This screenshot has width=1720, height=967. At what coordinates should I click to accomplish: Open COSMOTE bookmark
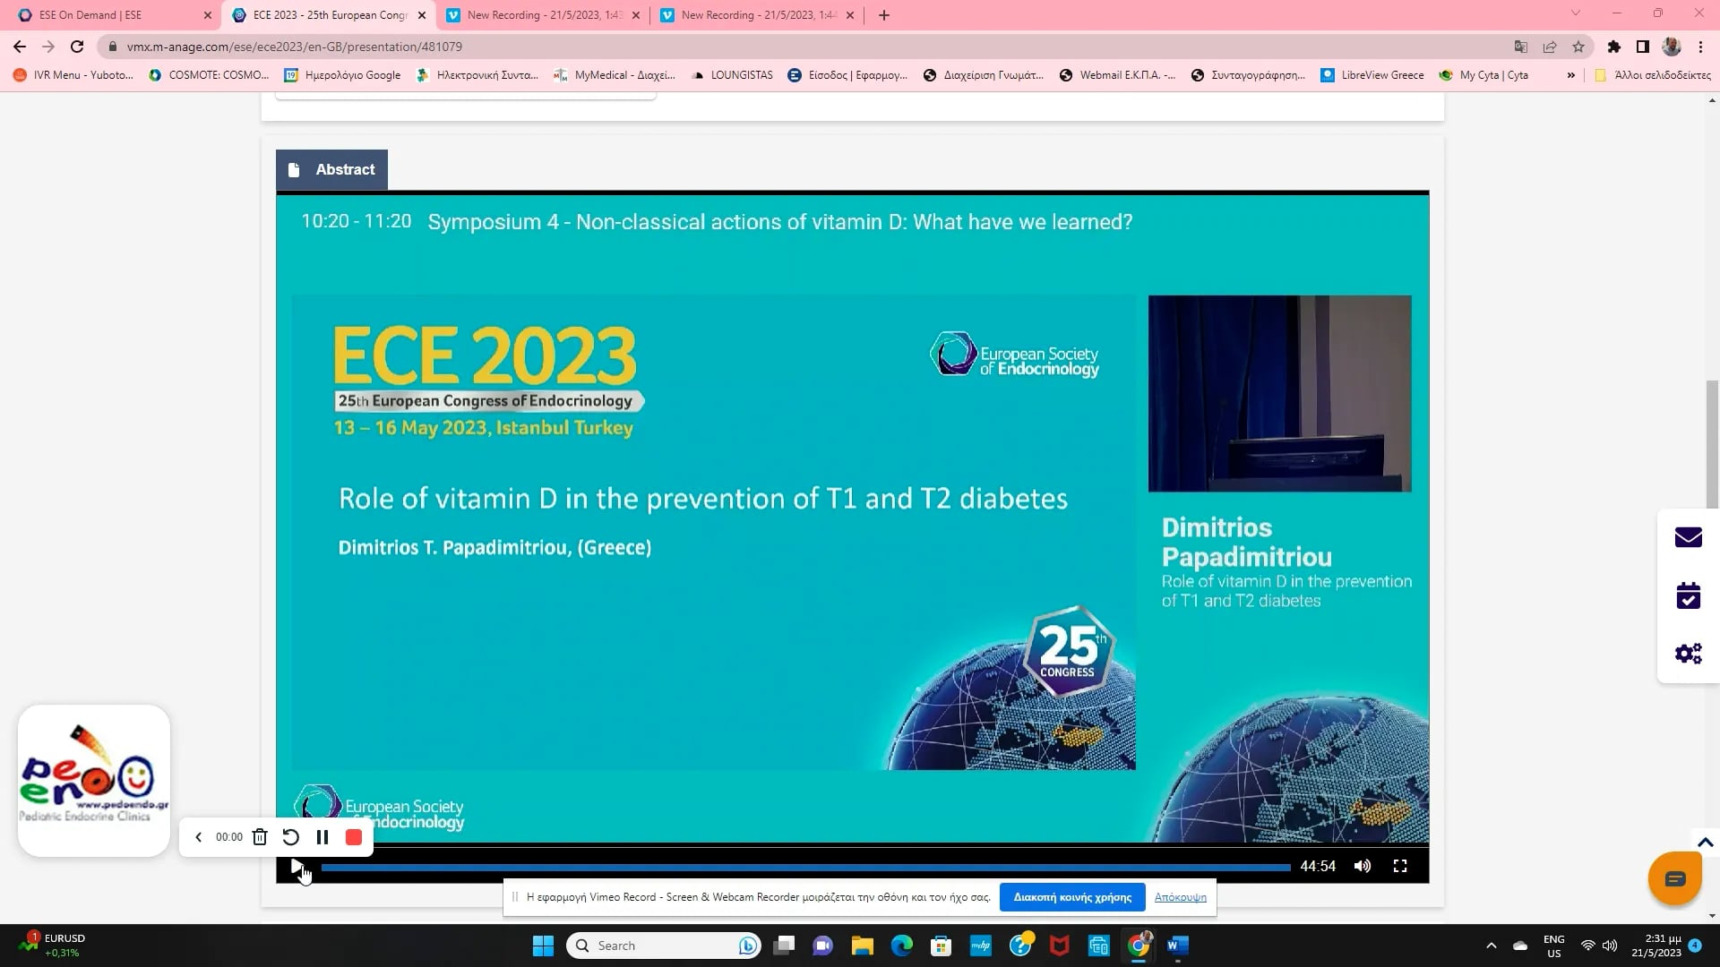[209, 75]
